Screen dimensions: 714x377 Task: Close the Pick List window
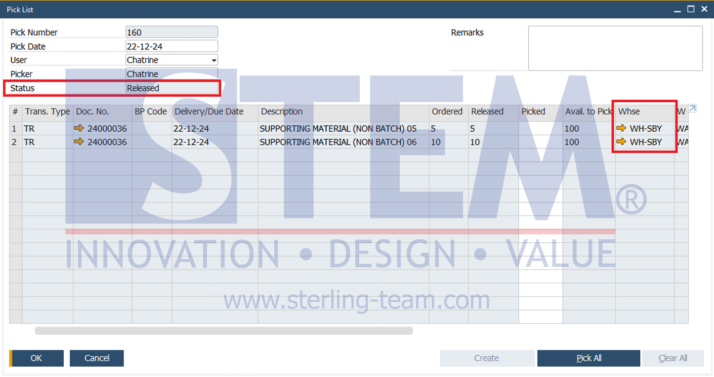[705, 9]
